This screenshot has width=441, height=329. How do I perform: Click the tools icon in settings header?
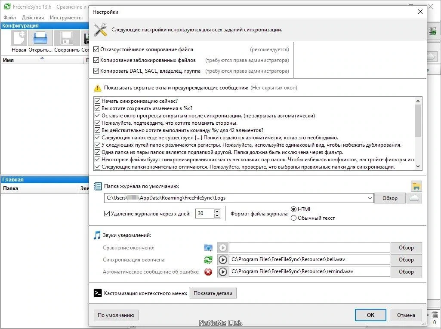[x=100, y=30]
